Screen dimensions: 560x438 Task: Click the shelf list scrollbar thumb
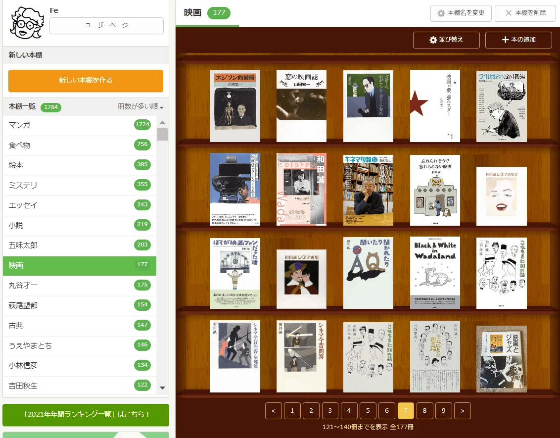[x=162, y=134]
